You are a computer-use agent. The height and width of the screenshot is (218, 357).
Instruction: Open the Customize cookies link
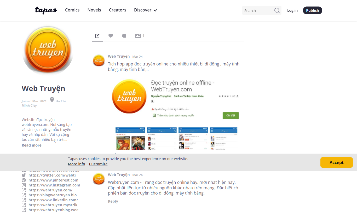98,164
